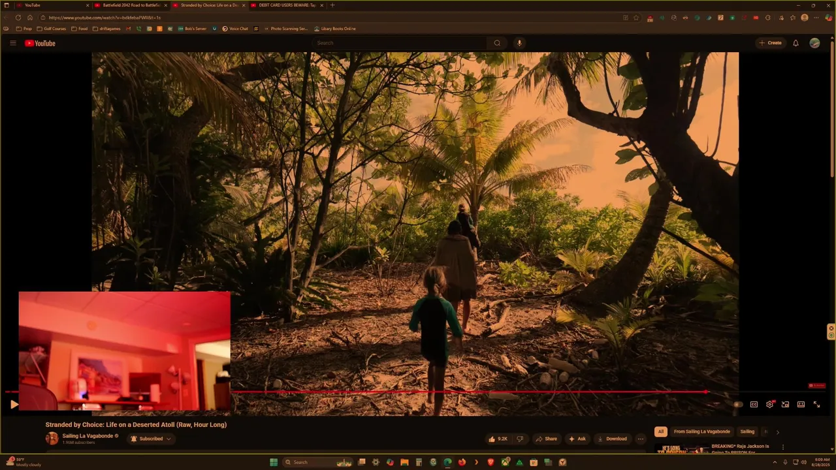
Task: Toggle closed captions CC button
Action: [x=754, y=405]
